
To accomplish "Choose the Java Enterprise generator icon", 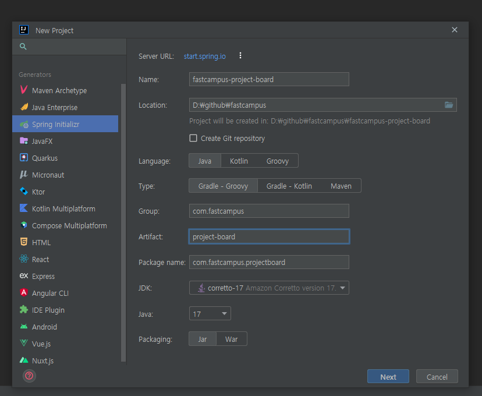I will (x=24, y=107).
